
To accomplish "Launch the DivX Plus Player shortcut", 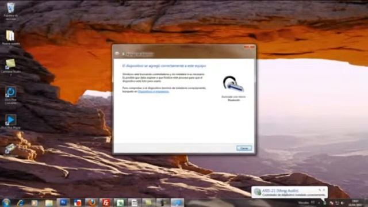I will coord(10,121).
